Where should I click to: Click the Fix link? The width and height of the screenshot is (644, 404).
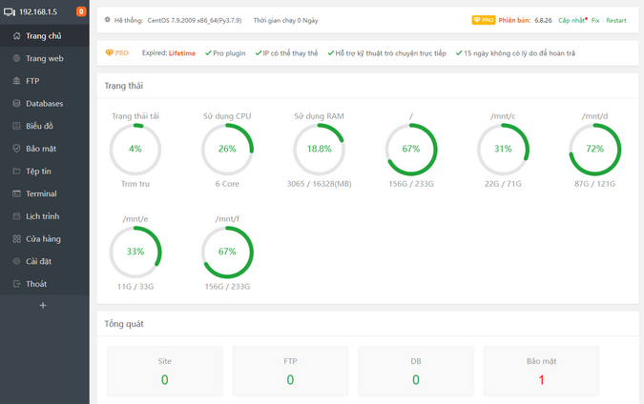595,21
